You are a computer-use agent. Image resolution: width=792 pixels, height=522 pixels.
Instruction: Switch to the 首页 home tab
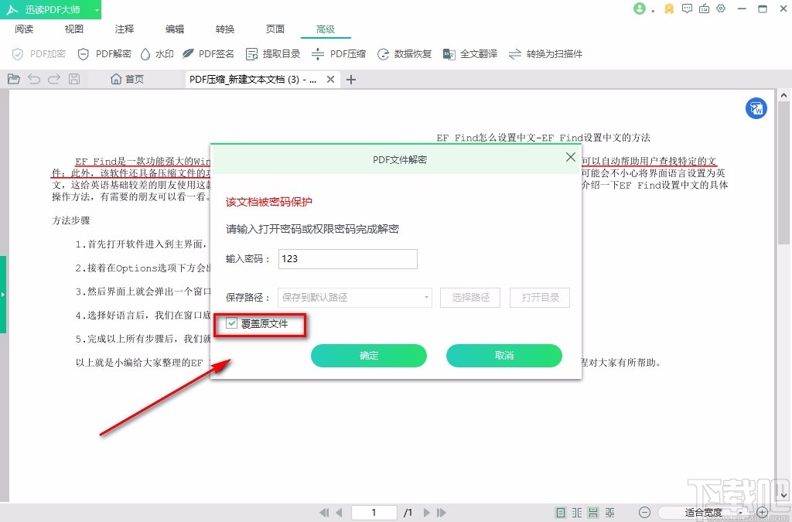[x=127, y=78]
